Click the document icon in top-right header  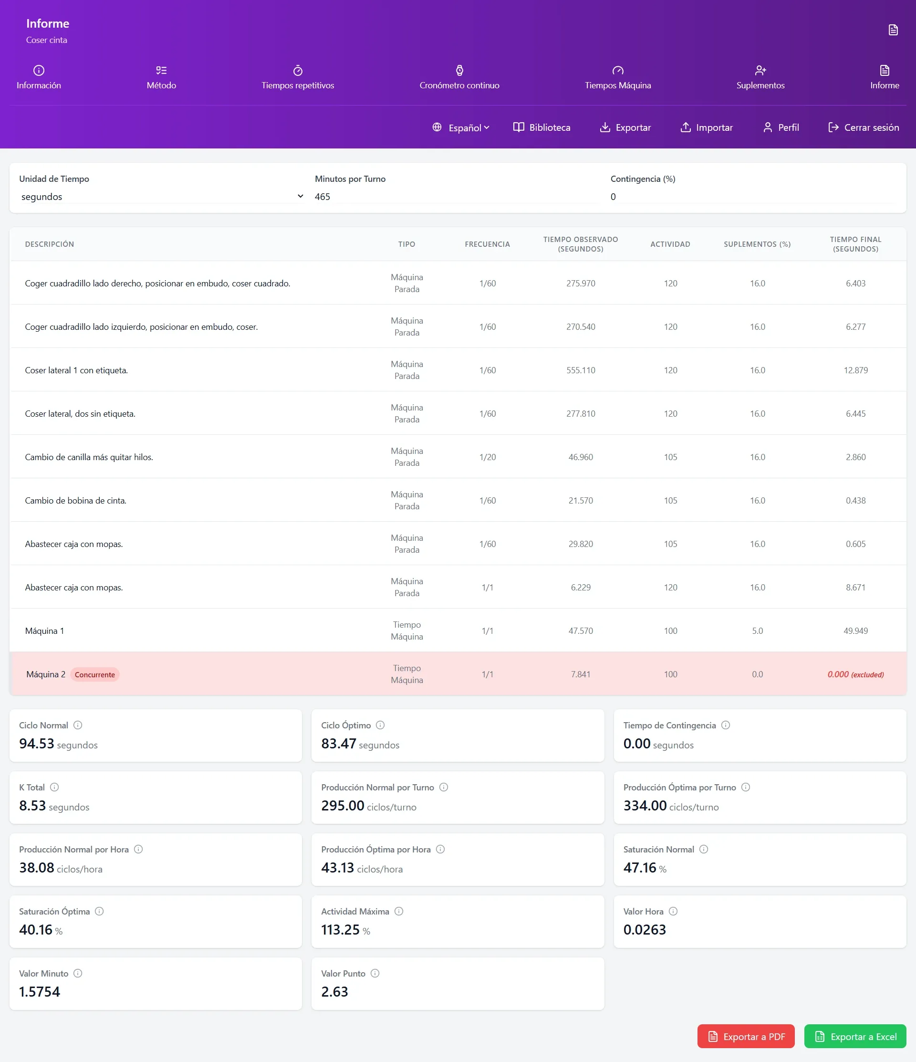893,30
